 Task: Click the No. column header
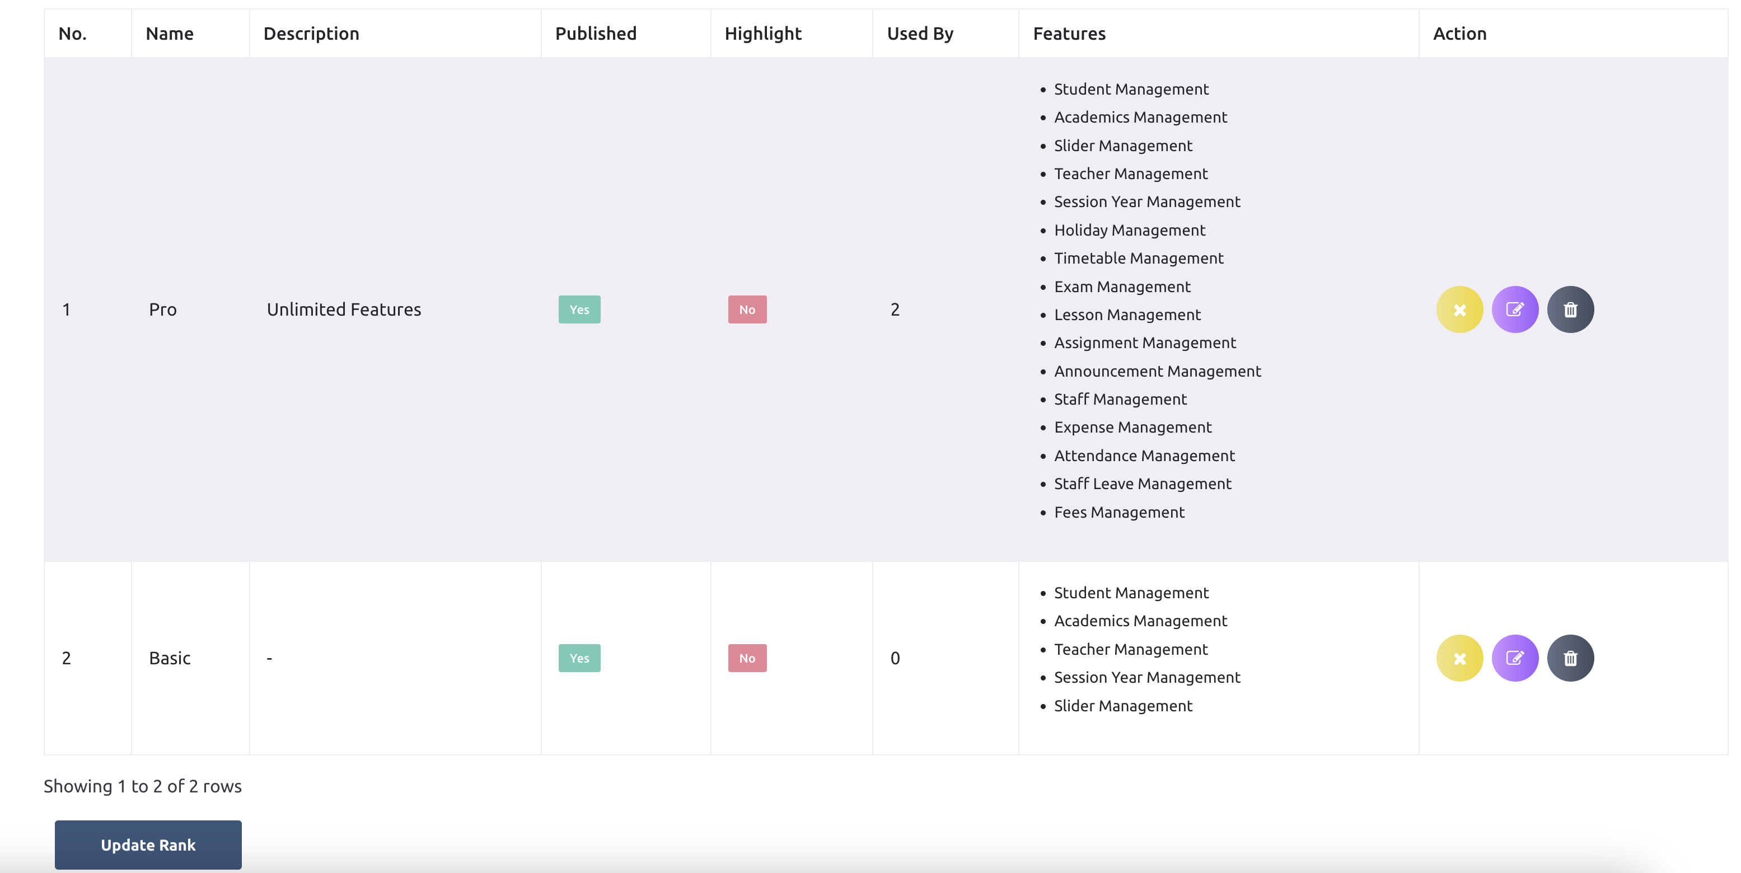coord(72,32)
